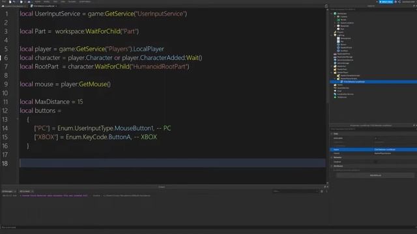The width and height of the screenshot is (417, 234).
Task: Click the Add Attribute button
Action: tap(375, 175)
